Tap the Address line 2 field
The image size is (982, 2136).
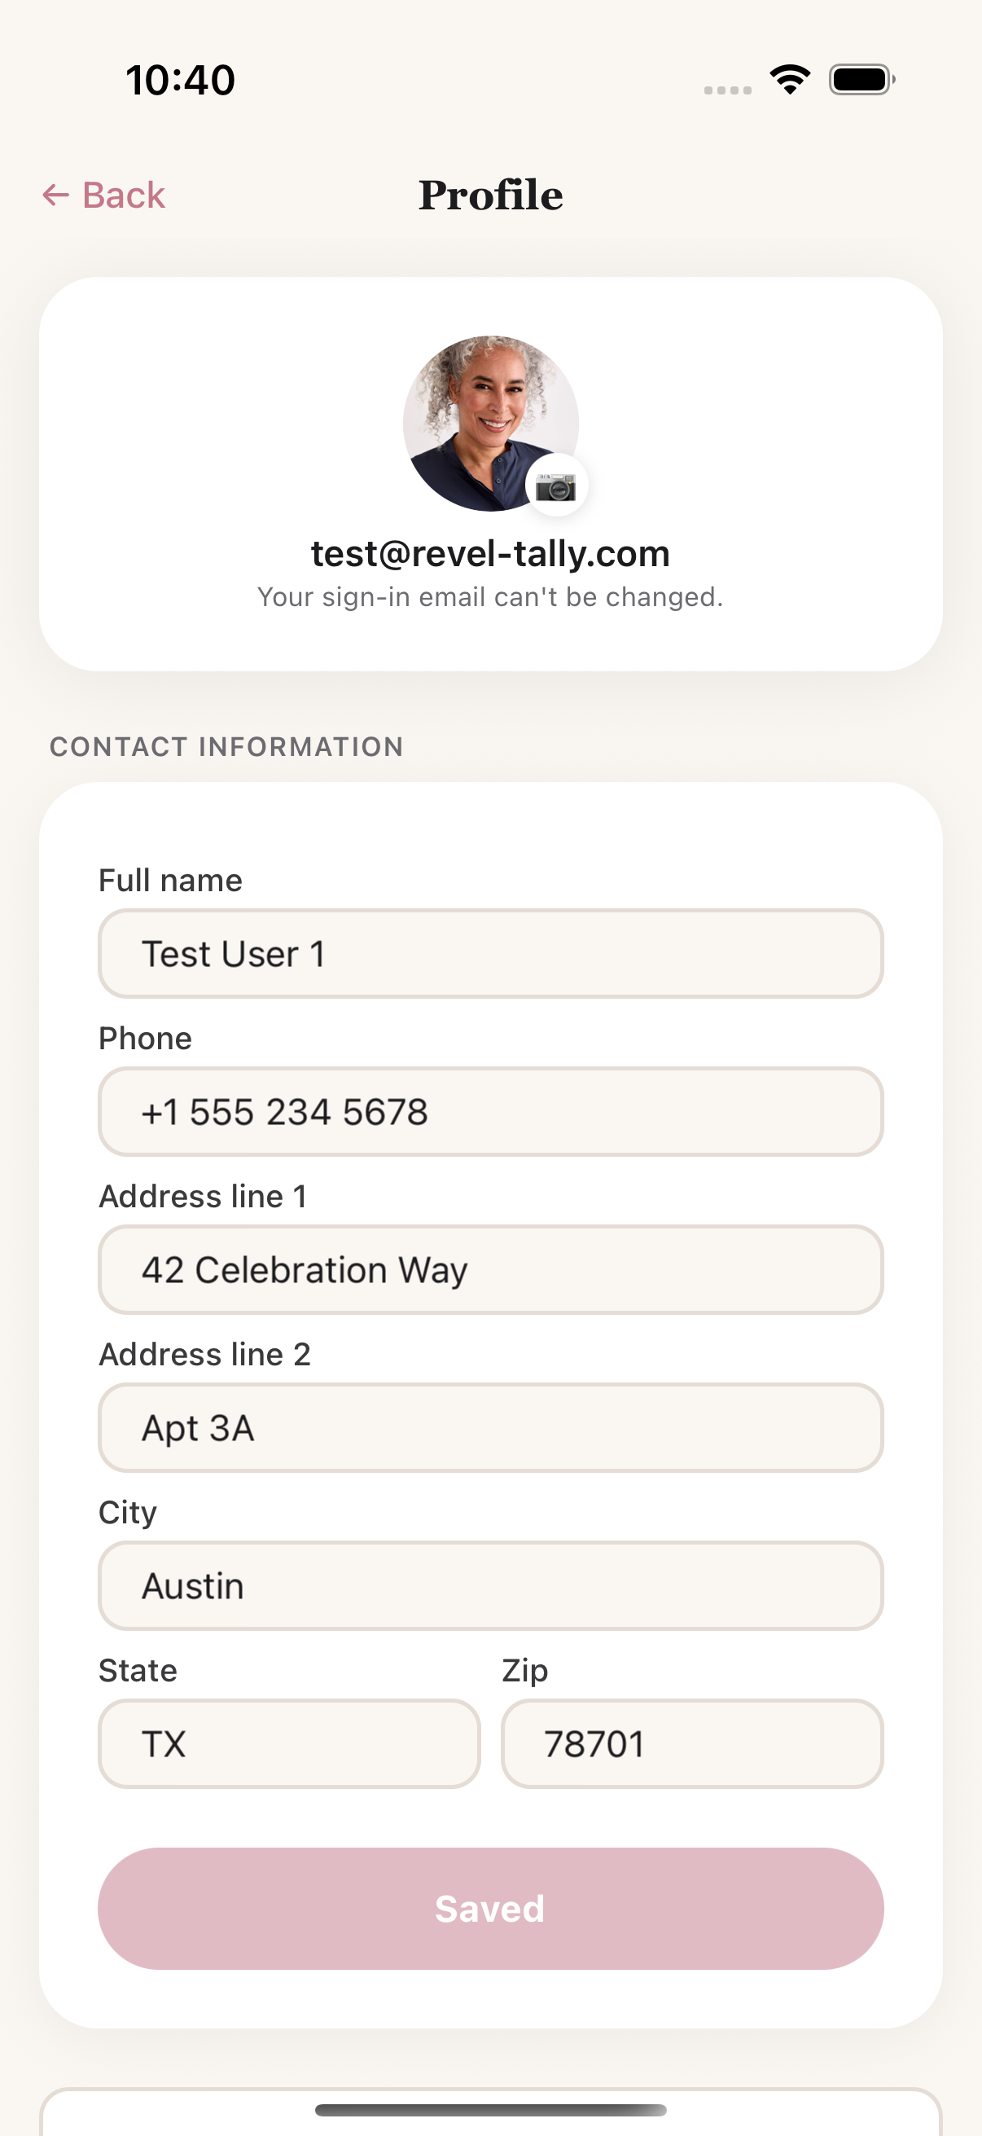[490, 1427]
